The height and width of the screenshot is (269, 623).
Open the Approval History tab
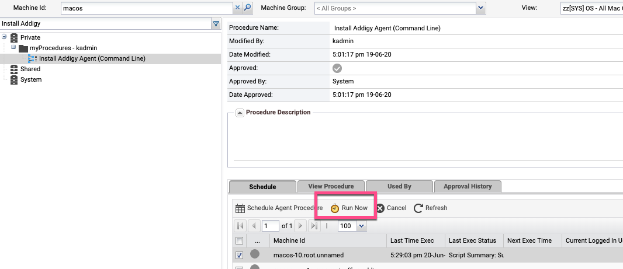468,186
